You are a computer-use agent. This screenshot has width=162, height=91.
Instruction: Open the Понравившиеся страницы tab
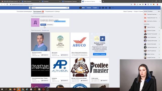pos(52,11)
